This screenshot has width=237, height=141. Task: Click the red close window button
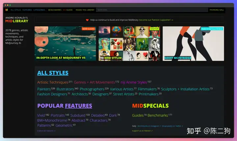point(6,5)
